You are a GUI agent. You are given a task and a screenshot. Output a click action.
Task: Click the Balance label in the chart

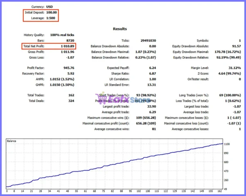11,141
